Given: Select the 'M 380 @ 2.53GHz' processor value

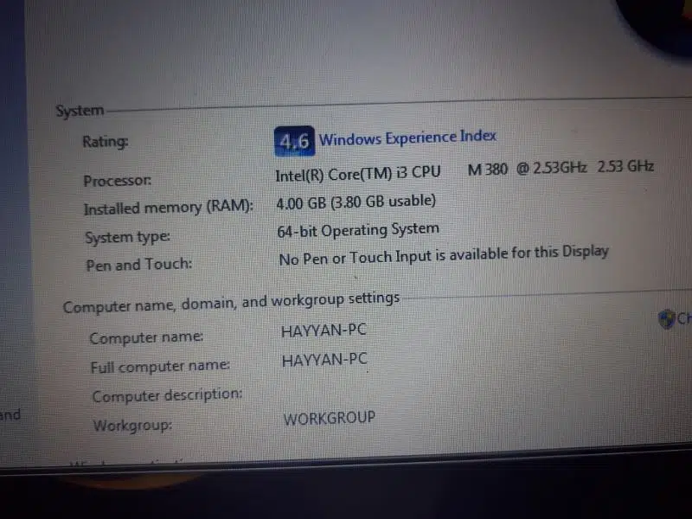Looking at the screenshot, I should coord(528,168).
